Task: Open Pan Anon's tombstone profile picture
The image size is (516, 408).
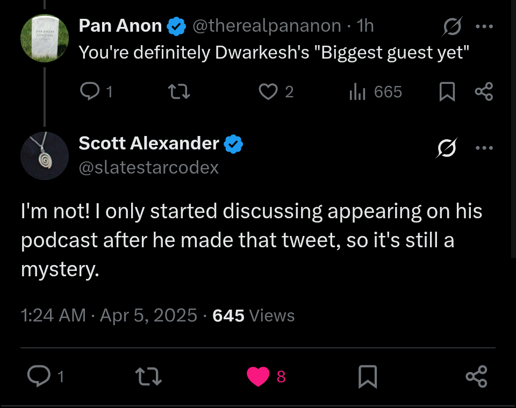Action: [45, 38]
